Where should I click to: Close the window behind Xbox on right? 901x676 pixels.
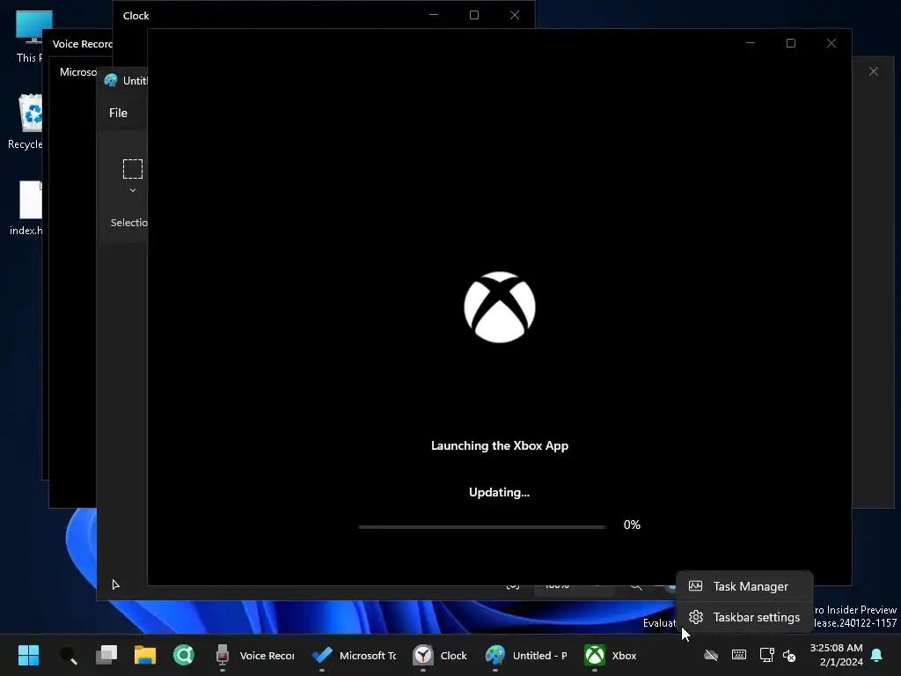[x=874, y=71]
